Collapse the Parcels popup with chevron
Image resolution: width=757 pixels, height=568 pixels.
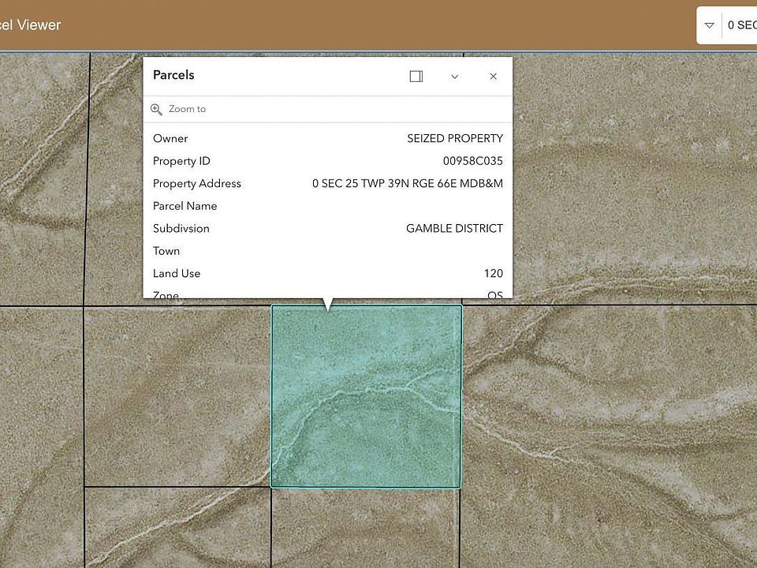point(455,77)
